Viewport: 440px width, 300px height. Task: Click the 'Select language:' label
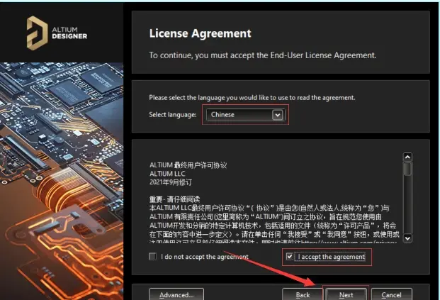[x=173, y=115]
